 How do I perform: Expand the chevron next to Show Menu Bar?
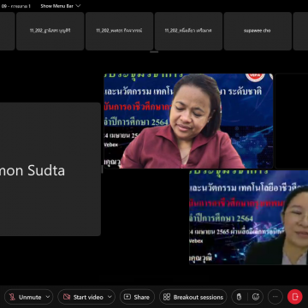pos(79,6)
